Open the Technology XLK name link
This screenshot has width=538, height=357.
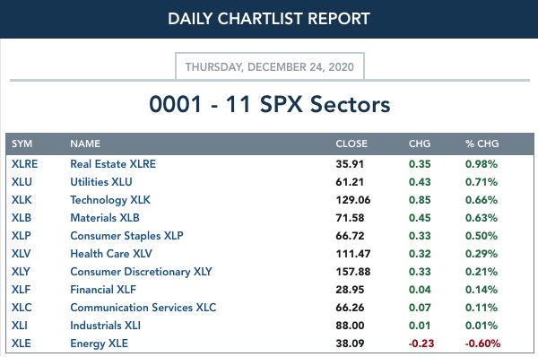110,200
